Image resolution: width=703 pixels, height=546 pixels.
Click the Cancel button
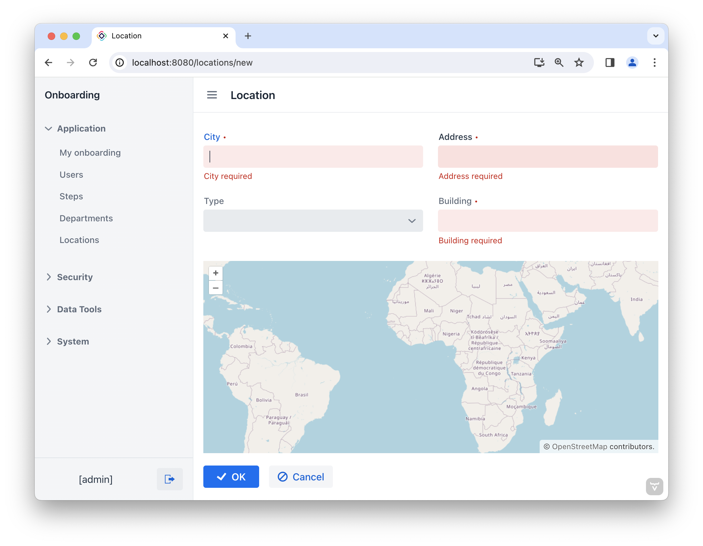(x=301, y=477)
